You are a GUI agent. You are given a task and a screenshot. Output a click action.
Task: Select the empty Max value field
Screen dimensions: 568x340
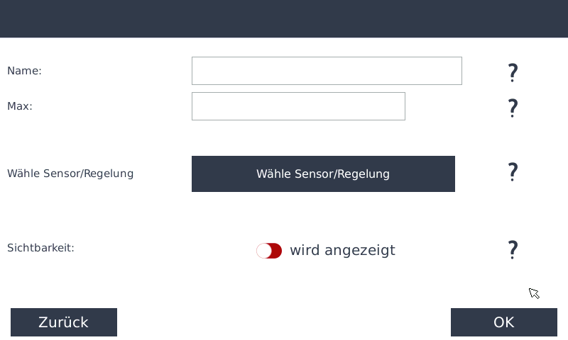pyautogui.click(x=298, y=106)
